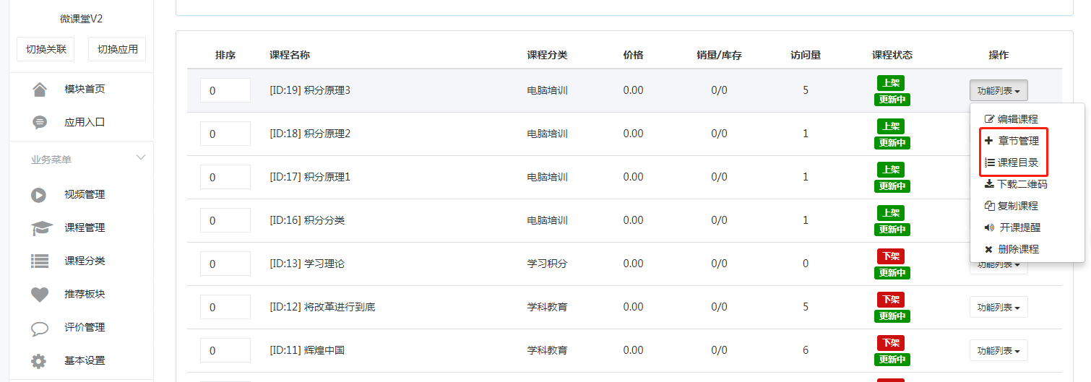1091x382 pixels.
Task: Click the home icon beside 模块首页
Action: [40, 90]
